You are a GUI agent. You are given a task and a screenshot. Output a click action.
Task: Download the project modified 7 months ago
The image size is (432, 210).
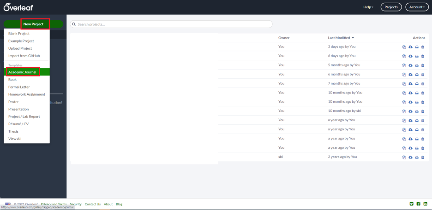point(410,83)
